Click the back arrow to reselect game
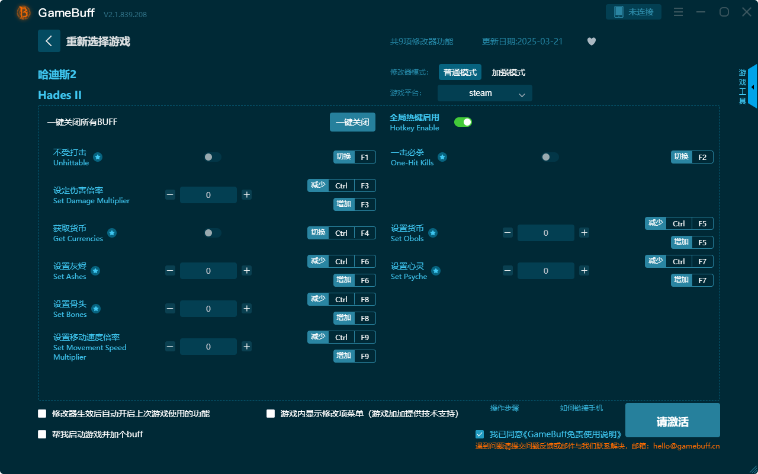Viewport: 758px width, 474px height. [x=49, y=41]
